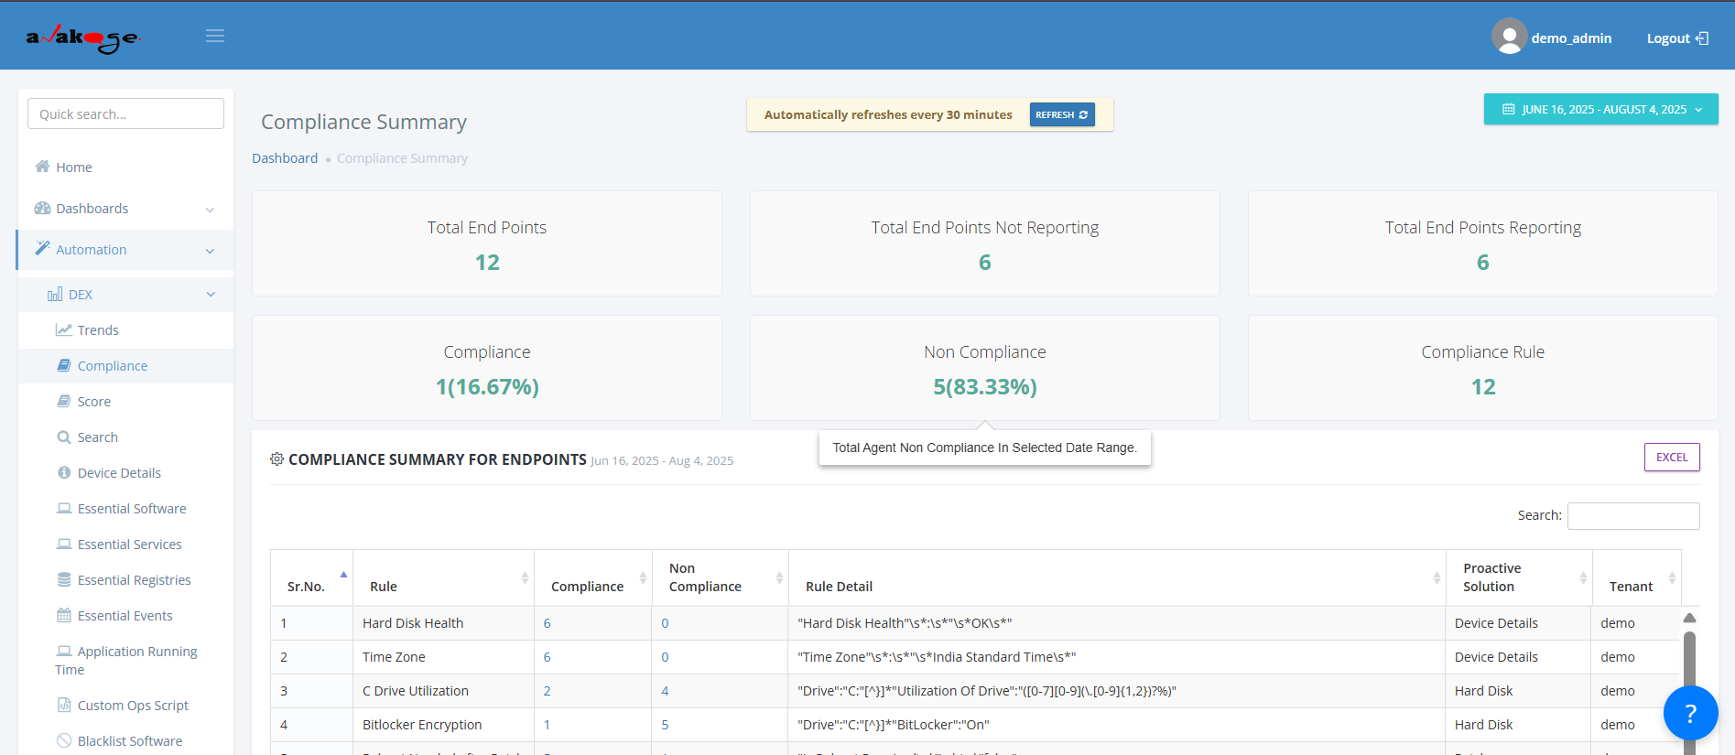Focus the Quick search input field
This screenshot has width=1735, height=755.
[125, 113]
